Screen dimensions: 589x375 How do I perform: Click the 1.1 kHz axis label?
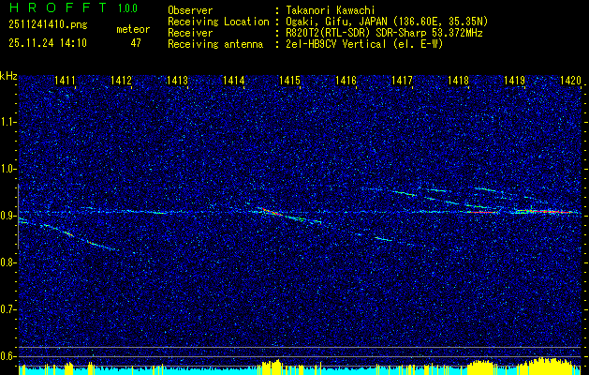pos(7,122)
